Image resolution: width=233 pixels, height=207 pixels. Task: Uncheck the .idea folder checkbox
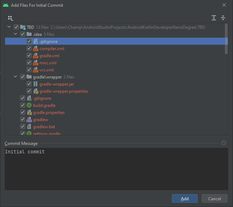(x=23, y=34)
